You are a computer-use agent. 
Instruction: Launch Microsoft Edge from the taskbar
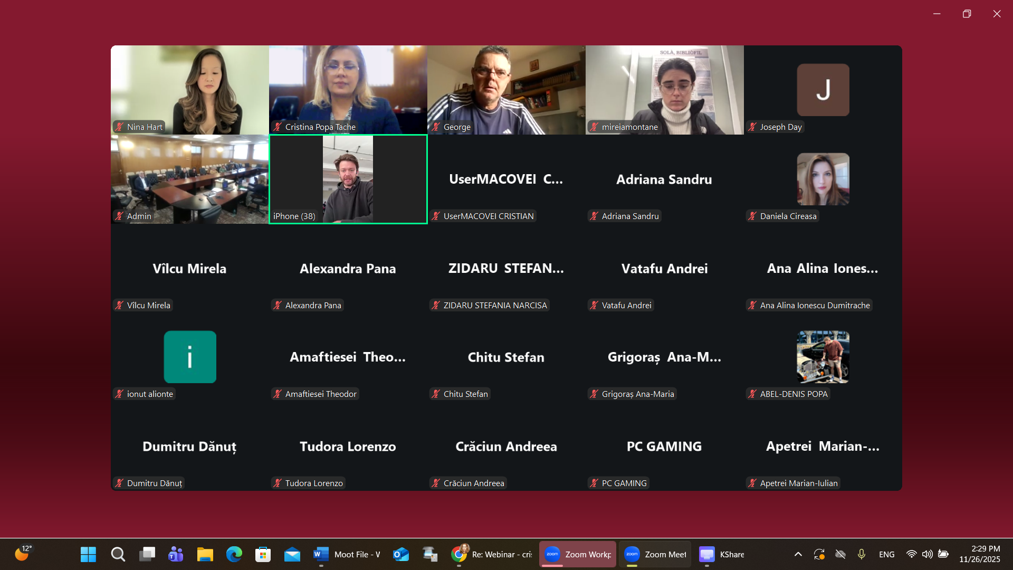click(234, 554)
